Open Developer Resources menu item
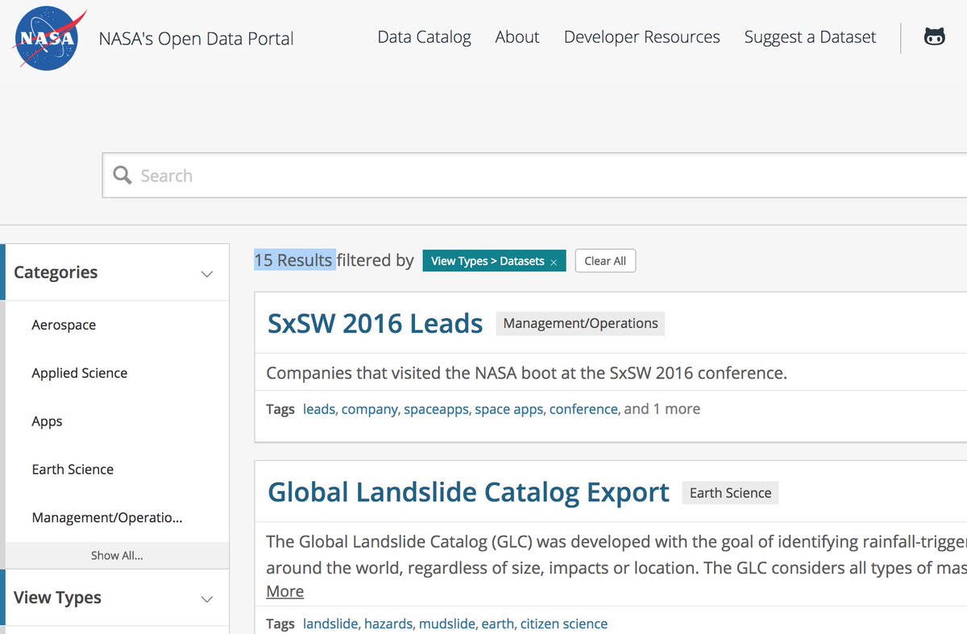Screen dimensions: 967x634 (x=642, y=37)
